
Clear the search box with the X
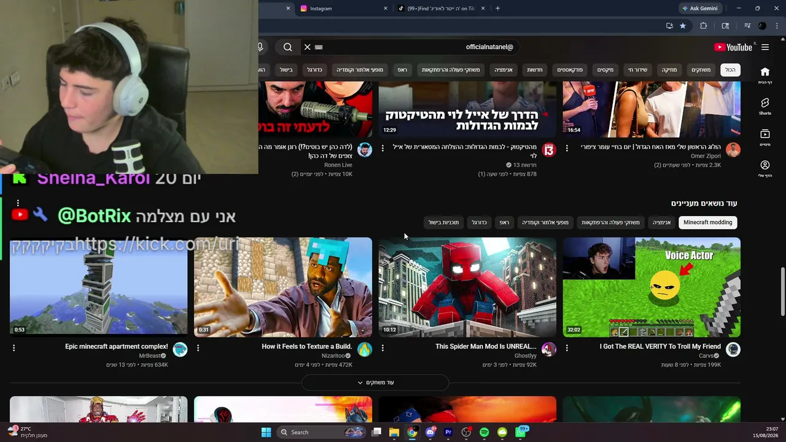click(308, 47)
